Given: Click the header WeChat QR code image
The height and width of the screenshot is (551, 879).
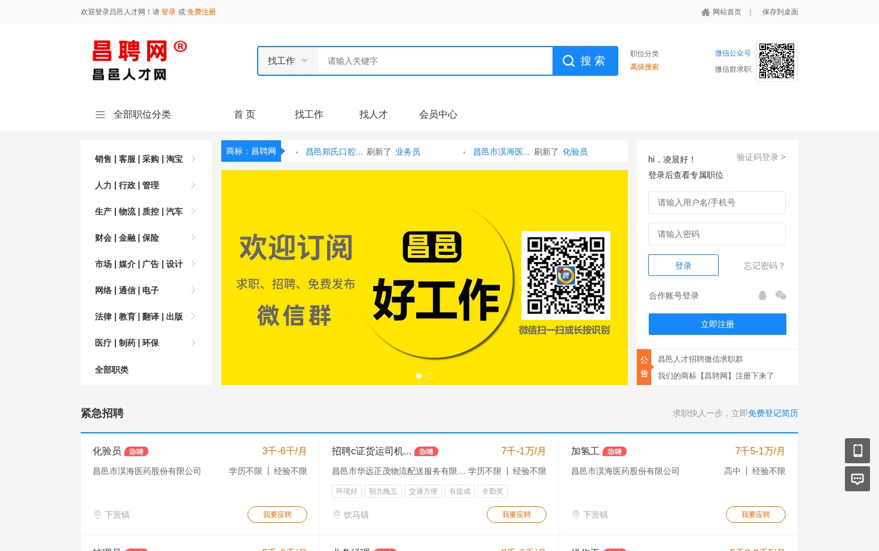Looking at the screenshot, I should 777,61.
